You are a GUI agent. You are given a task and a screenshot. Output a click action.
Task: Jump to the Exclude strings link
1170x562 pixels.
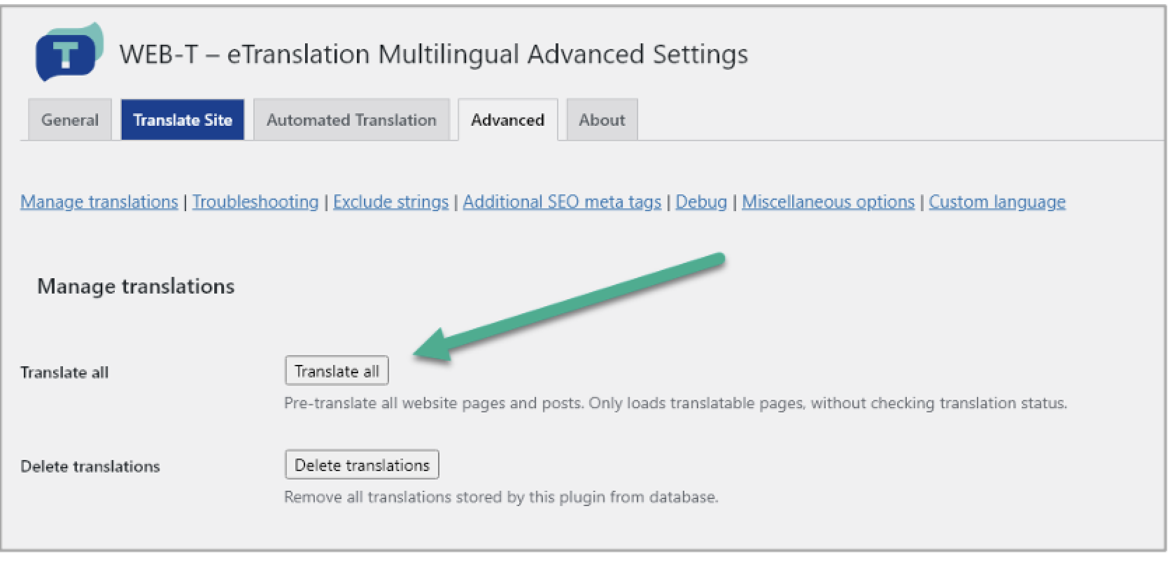390,202
